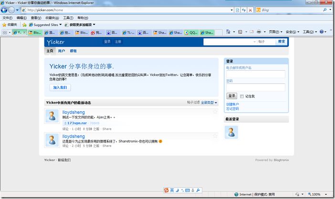Click the 注册 link in blue header

pyautogui.click(x=118, y=42)
